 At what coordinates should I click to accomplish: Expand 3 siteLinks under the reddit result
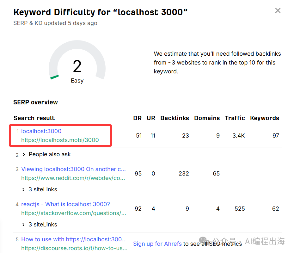pos(40,189)
